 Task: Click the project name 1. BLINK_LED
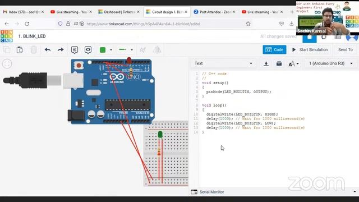point(32,36)
